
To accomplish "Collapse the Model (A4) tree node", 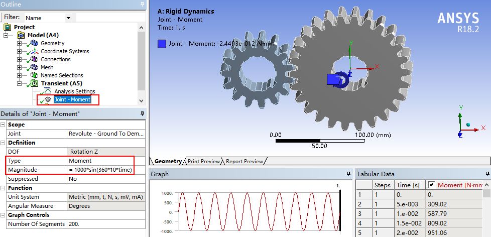I will (6, 35).
